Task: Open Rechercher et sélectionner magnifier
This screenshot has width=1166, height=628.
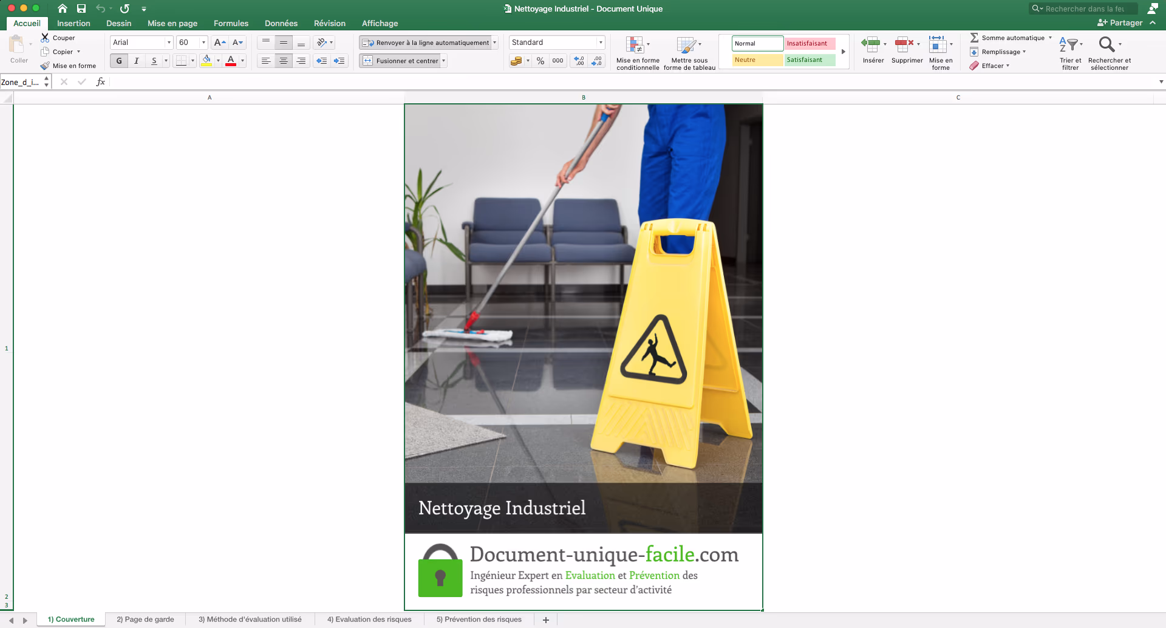Action: tap(1106, 44)
